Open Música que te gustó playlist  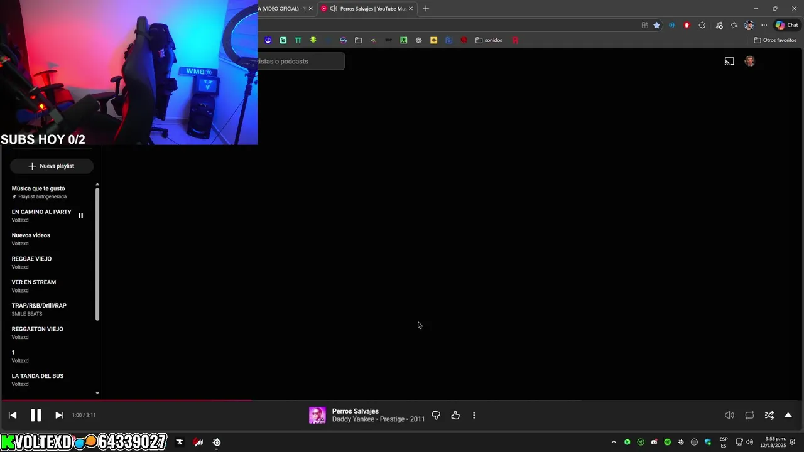click(x=38, y=192)
